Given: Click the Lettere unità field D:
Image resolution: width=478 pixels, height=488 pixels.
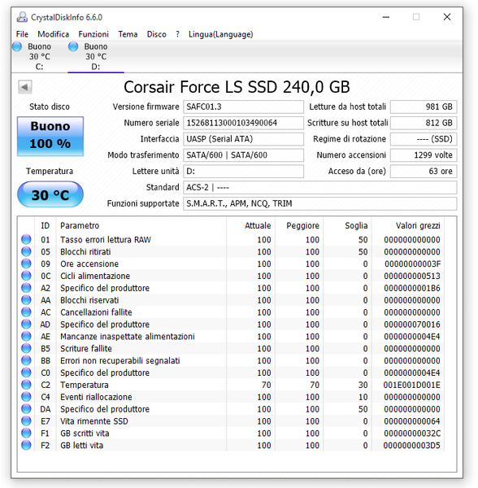Looking at the screenshot, I should click(243, 171).
